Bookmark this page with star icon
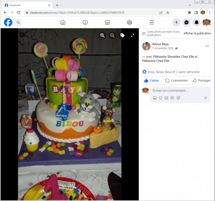The width and height of the screenshot is (215, 201). pyautogui.click(x=168, y=12)
